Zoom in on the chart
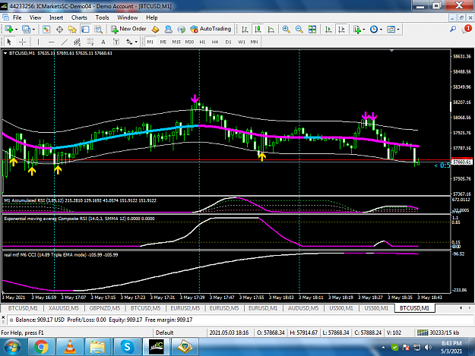This screenshot has height=356, width=475. click(286, 30)
